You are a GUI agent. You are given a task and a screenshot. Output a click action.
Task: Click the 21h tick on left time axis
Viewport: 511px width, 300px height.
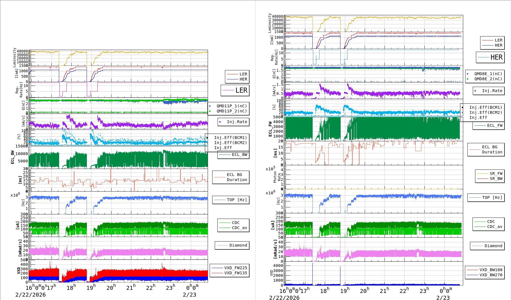[x=130, y=288]
